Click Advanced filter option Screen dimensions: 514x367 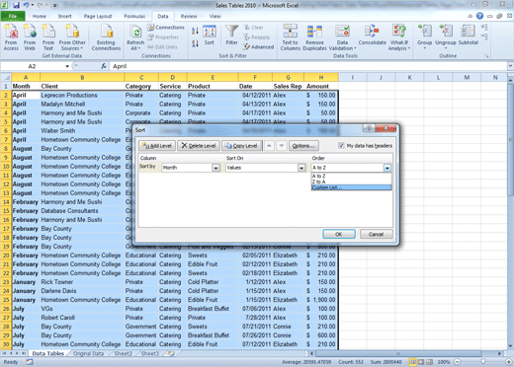click(259, 47)
